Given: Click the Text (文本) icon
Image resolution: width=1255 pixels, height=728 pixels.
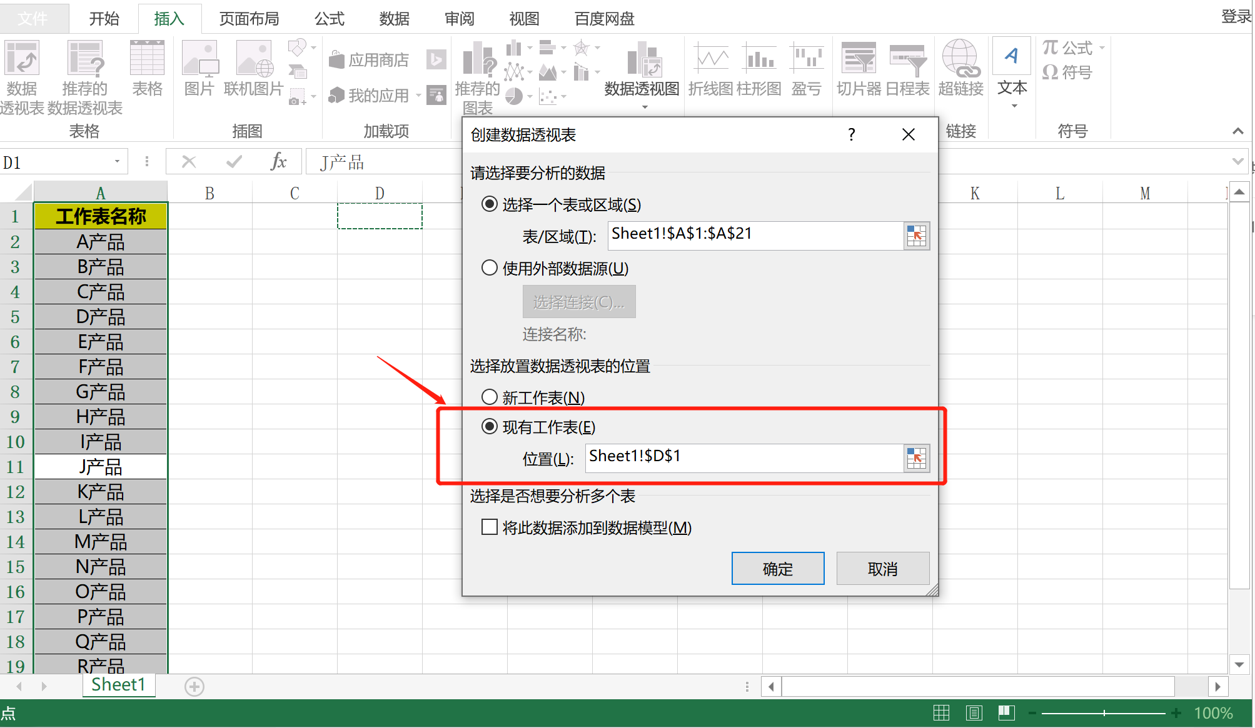Looking at the screenshot, I should [1011, 56].
